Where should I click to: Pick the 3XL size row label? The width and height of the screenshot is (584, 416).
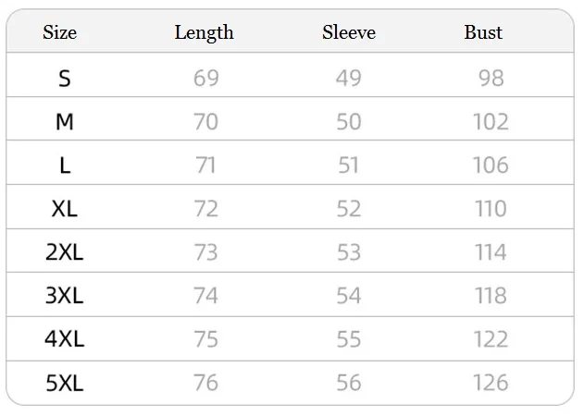click(65, 296)
